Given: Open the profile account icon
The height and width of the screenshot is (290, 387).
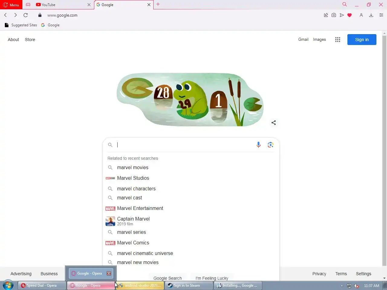Looking at the screenshot, I should [x=361, y=15].
